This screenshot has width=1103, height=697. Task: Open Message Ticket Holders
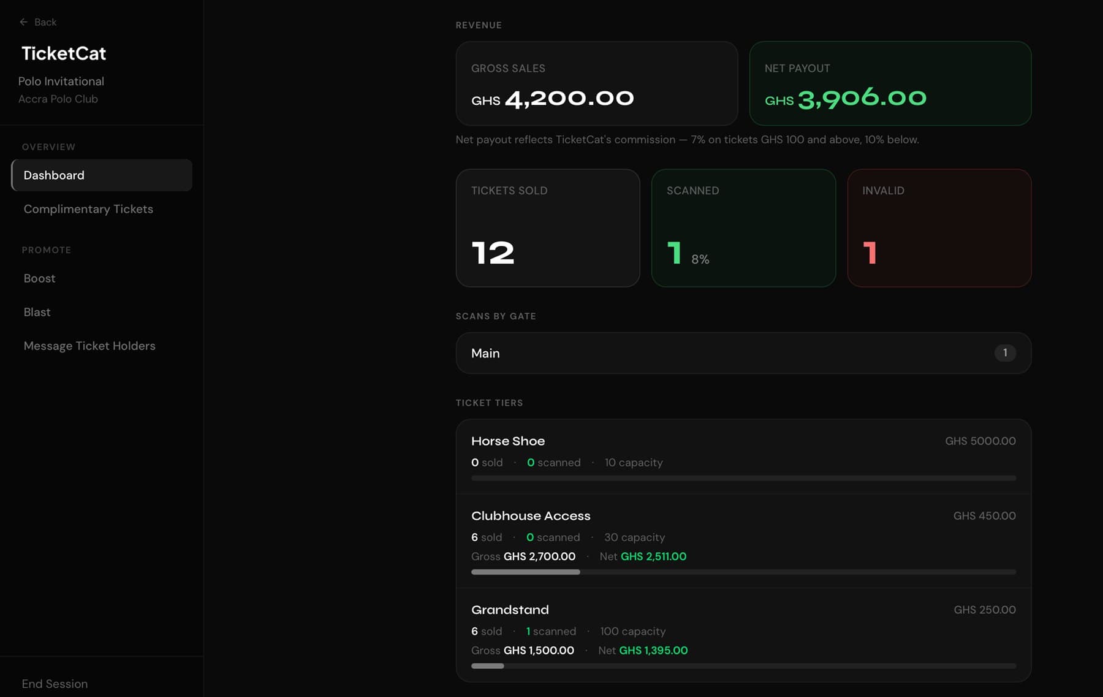click(x=89, y=346)
